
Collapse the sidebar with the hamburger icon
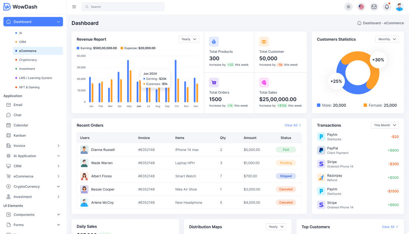pos(74,6)
